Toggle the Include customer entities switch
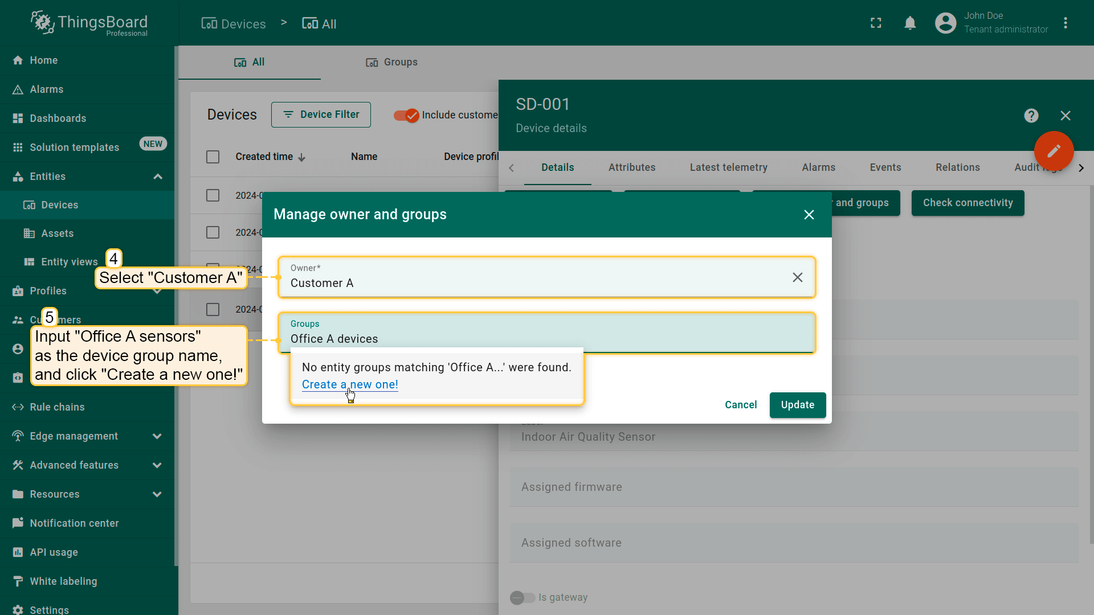Viewport: 1094px width, 615px height. click(406, 115)
